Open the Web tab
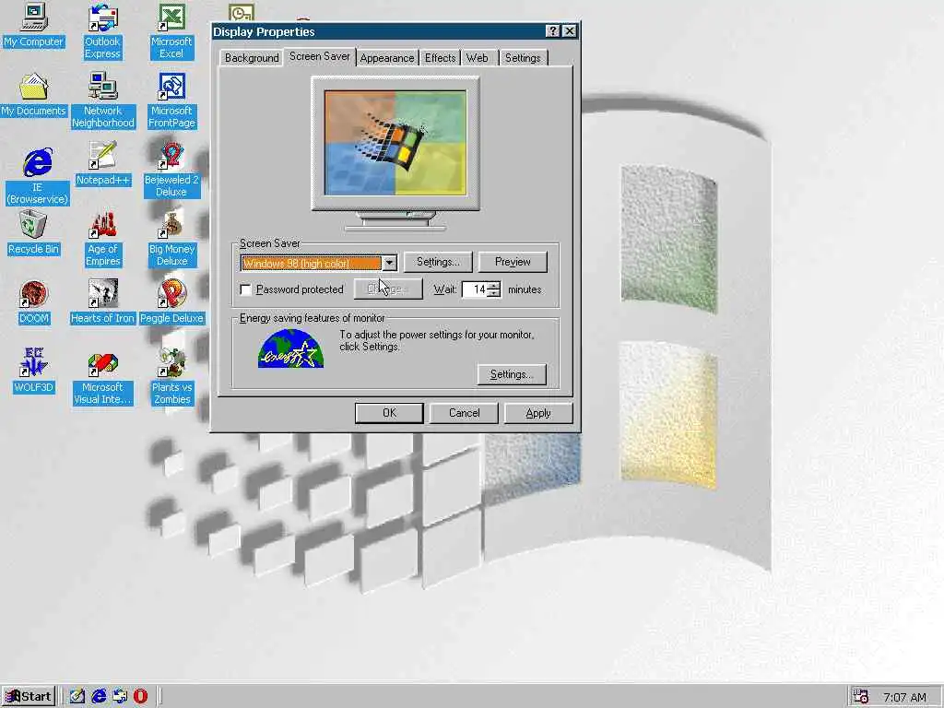The width and height of the screenshot is (944, 708). pyautogui.click(x=478, y=58)
